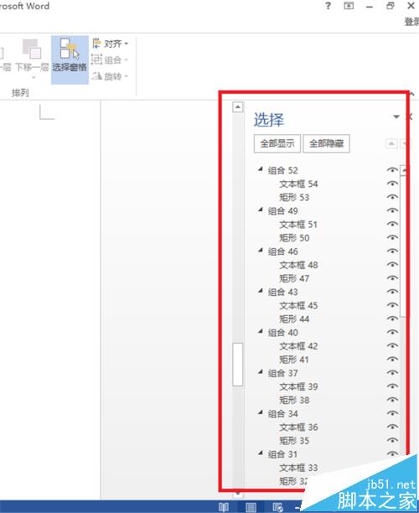The image size is (419, 513).
Task: Click the Group (组合) ribbon icon
Action: [109, 60]
